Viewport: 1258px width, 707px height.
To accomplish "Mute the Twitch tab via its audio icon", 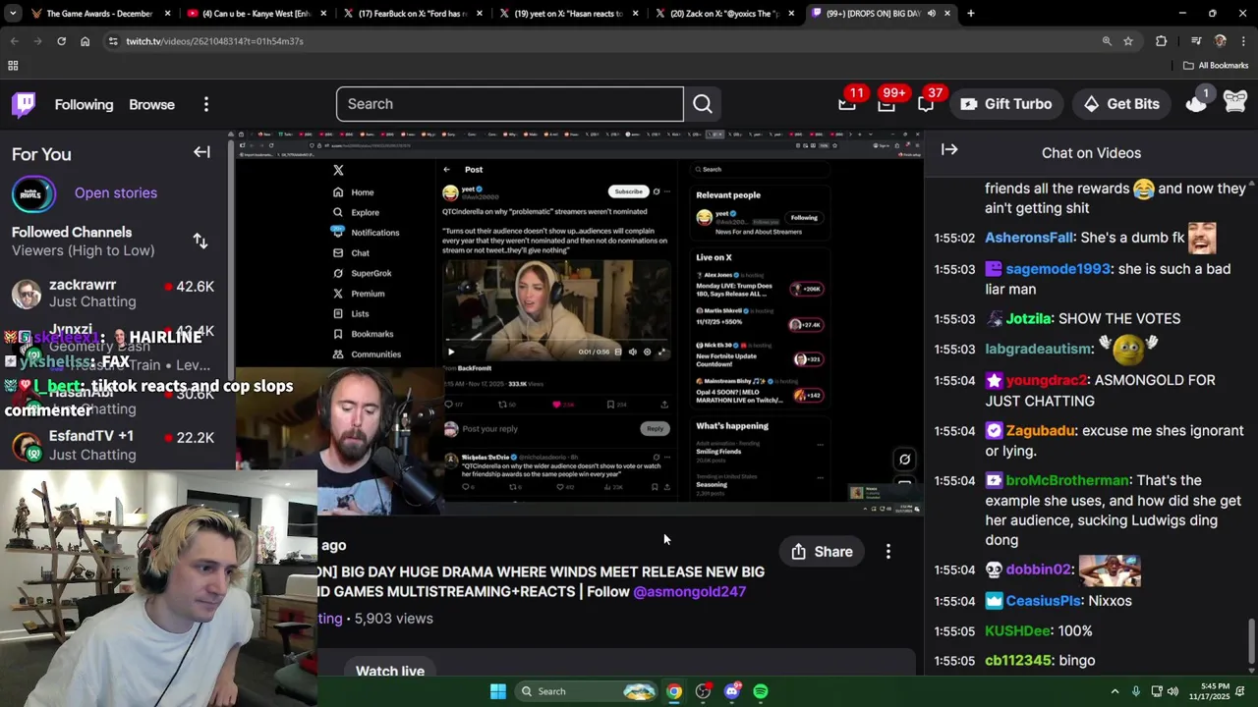I will pyautogui.click(x=931, y=14).
